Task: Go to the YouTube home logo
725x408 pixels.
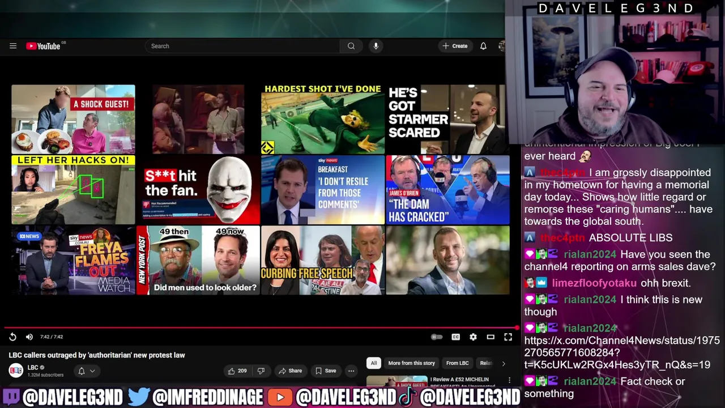Action: tap(44, 46)
